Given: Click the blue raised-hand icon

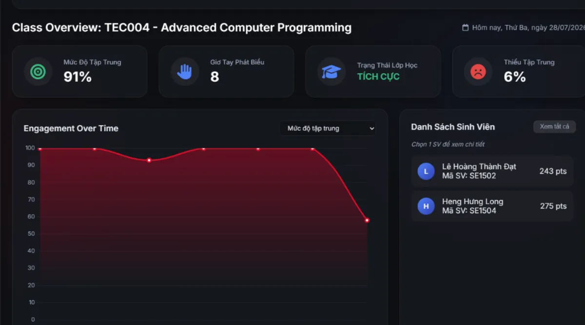Looking at the screenshot, I should pos(185,72).
